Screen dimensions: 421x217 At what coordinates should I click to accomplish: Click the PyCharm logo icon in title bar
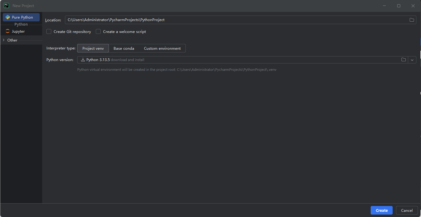pyautogui.click(x=6, y=5)
